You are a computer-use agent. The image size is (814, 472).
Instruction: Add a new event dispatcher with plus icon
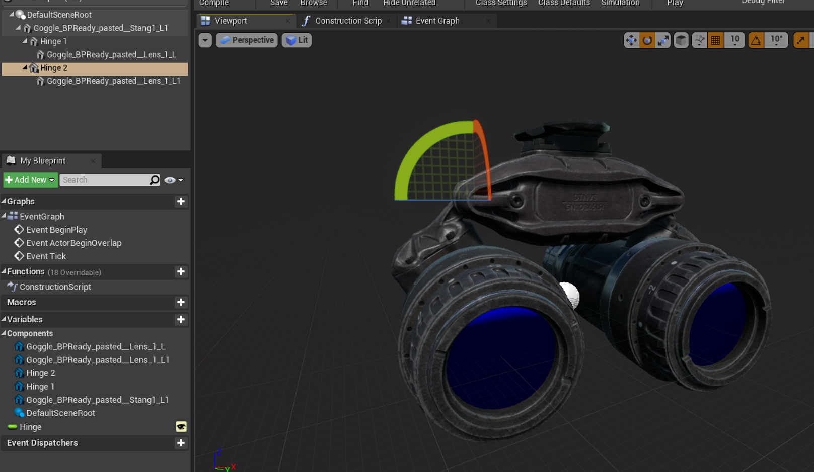pyautogui.click(x=181, y=443)
